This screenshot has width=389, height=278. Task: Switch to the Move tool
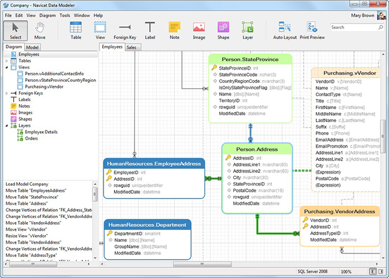[x=40, y=30]
